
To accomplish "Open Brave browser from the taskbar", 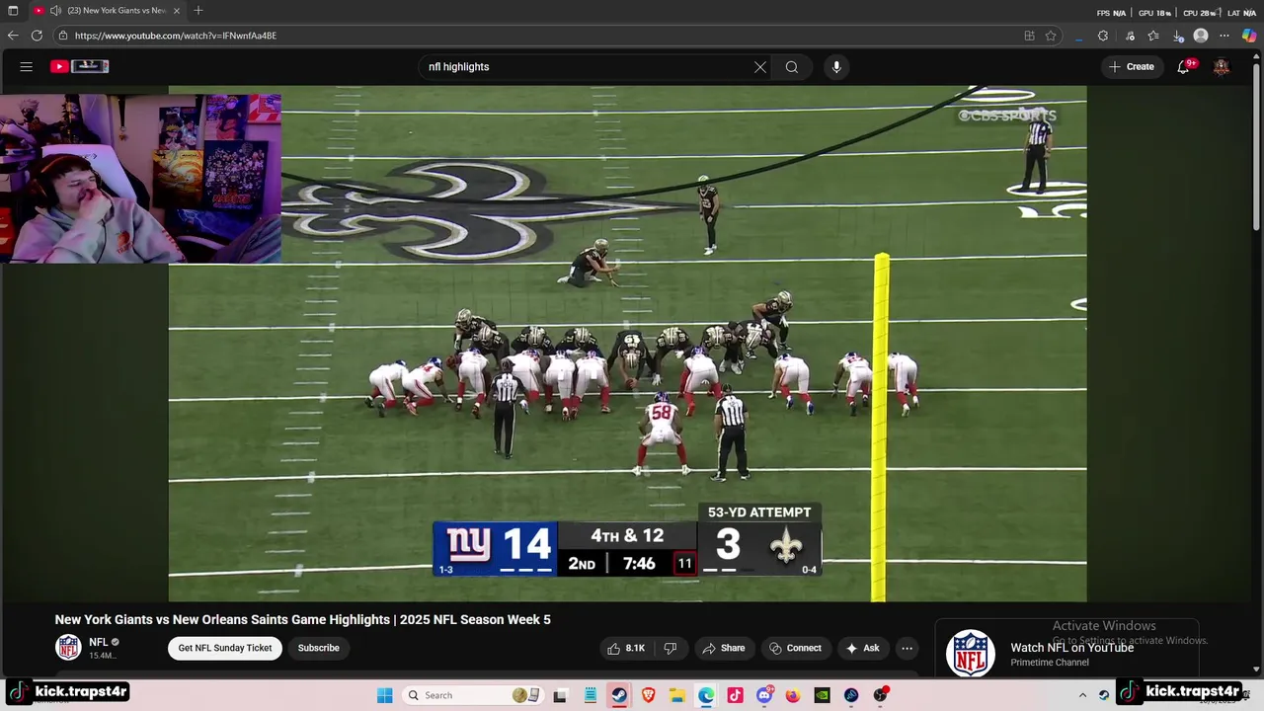I will (649, 695).
